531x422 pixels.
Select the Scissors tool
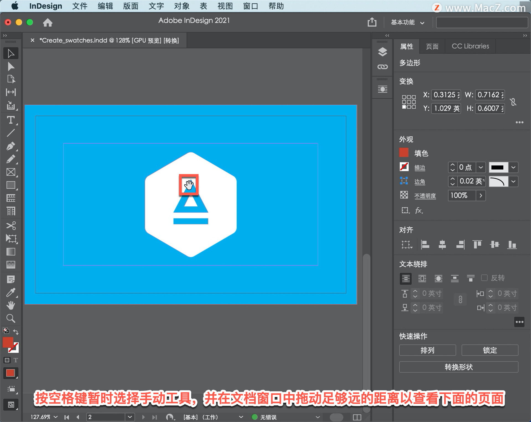pyautogui.click(x=11, y=225)
